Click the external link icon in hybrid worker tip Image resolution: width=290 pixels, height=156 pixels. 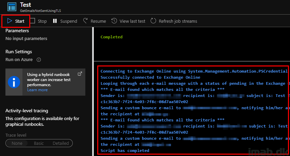pyautogui.click(x=80, y=74)
